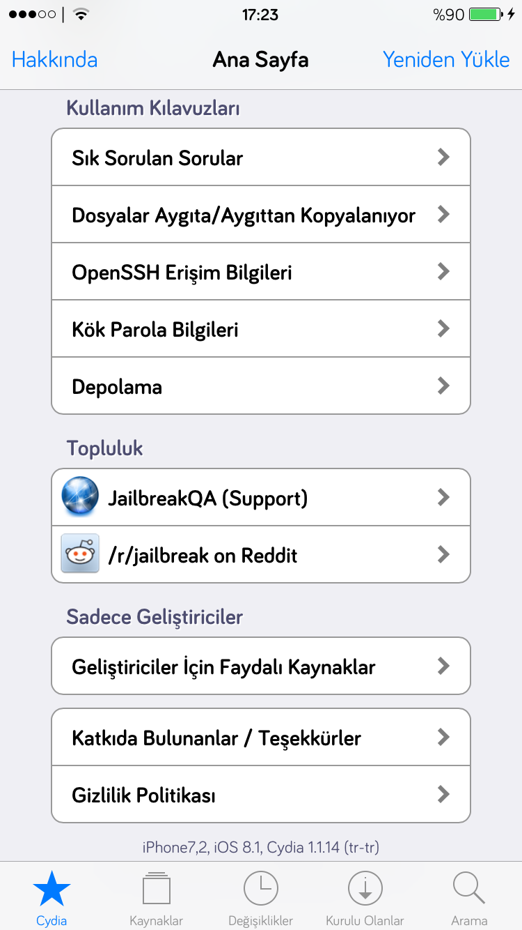
Task: Select the Kurulu Olanlar download icon
Action: tap(365, 888)
